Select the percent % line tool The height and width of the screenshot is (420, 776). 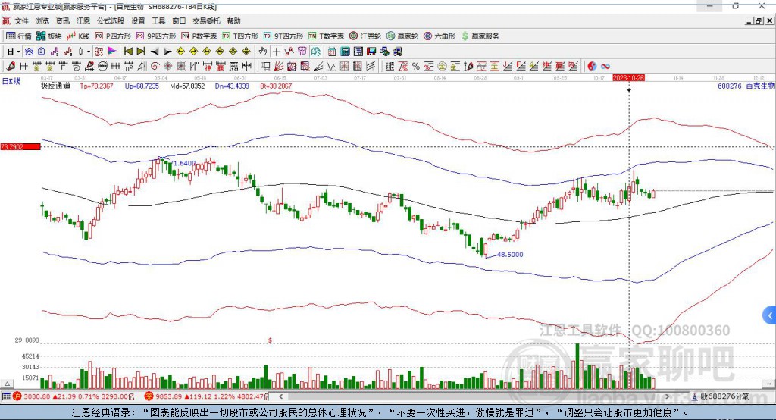click(416, 67)
